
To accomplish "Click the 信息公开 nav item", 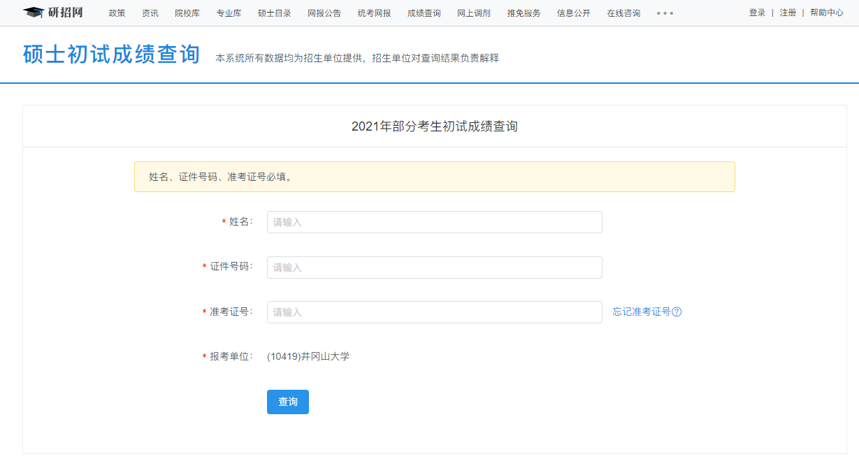I will click(x=573, y=13).
